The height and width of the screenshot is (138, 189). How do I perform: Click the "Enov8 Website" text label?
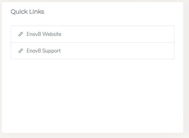pyautogui.click(x=44, y=34)
